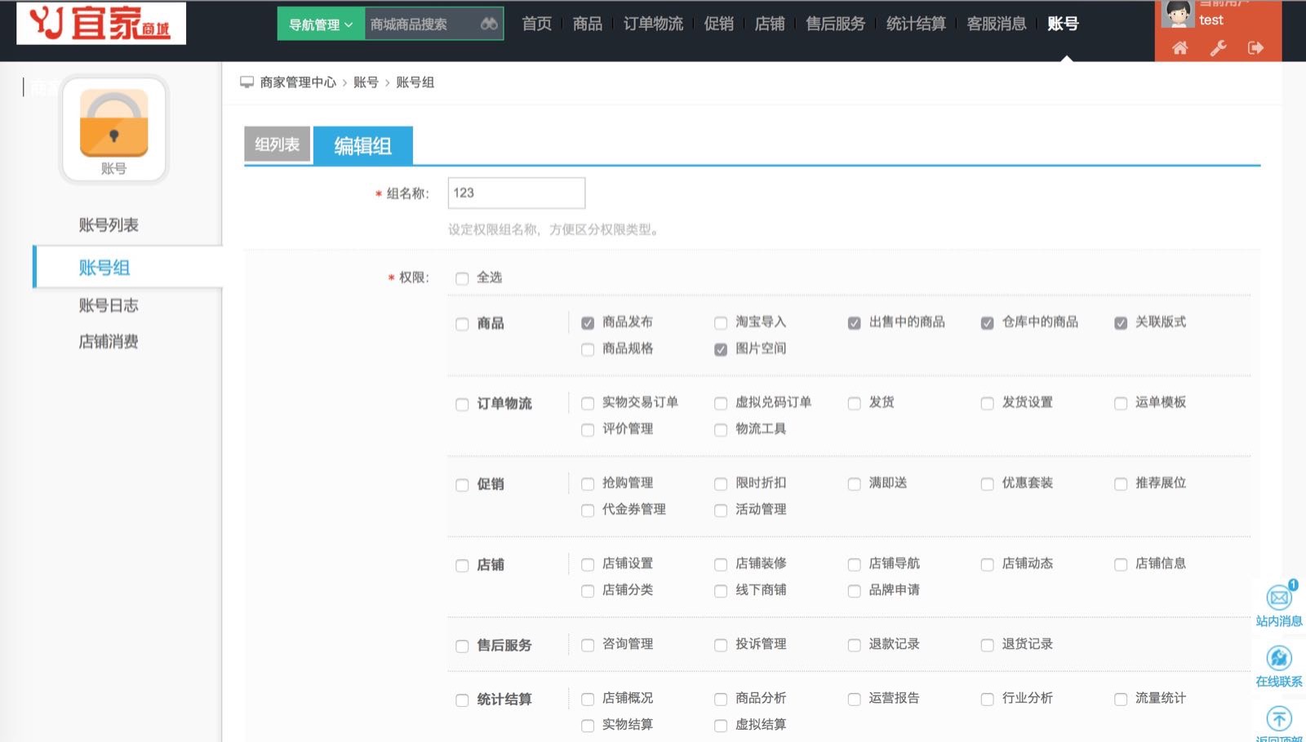Log out using the exit arrow icon

pyautogui.click(x=1255, y=47)
